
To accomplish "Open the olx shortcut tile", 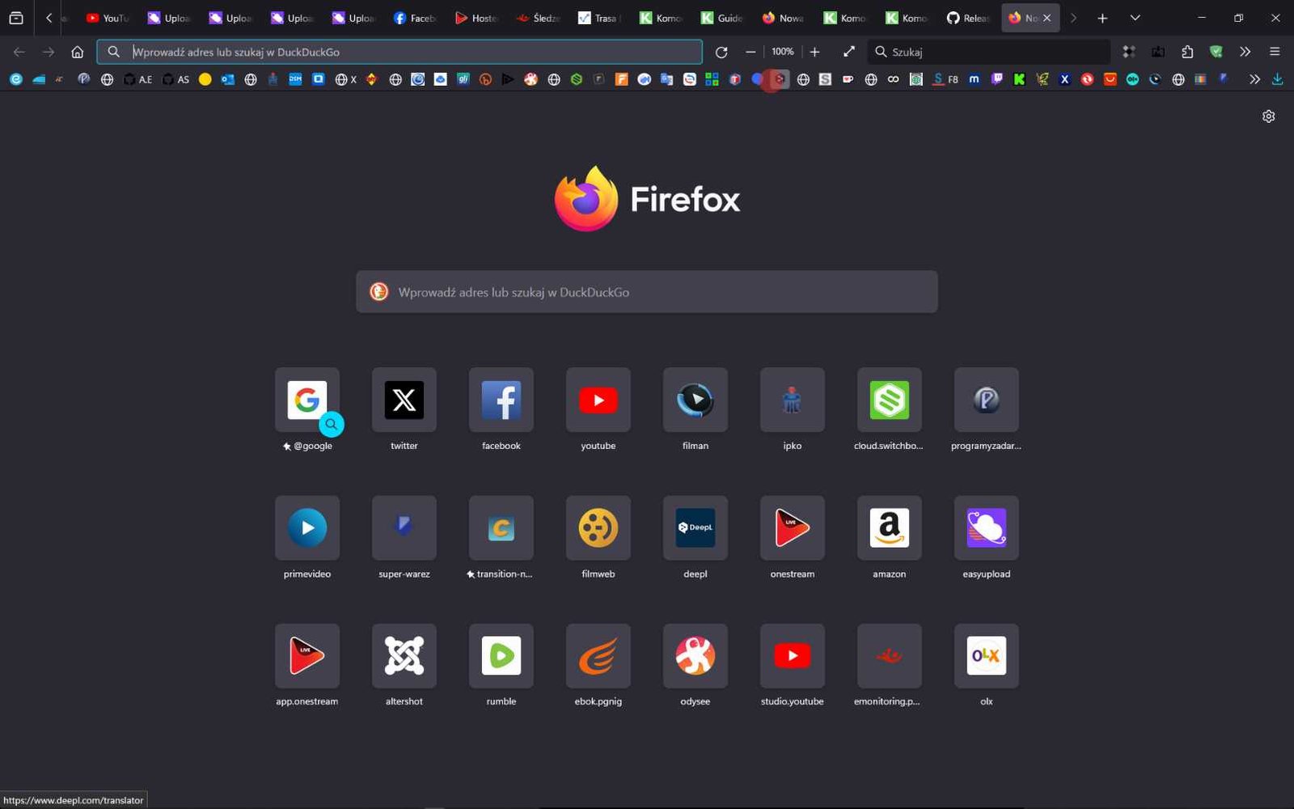I will click(987, 655).
